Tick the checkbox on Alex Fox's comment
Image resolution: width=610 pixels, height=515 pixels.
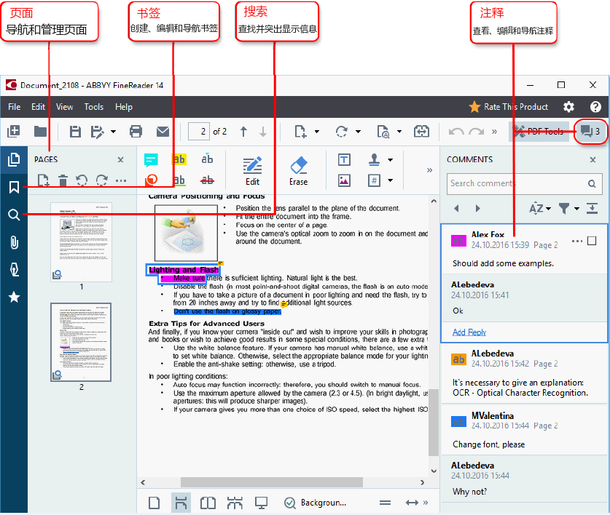[592, 241]
